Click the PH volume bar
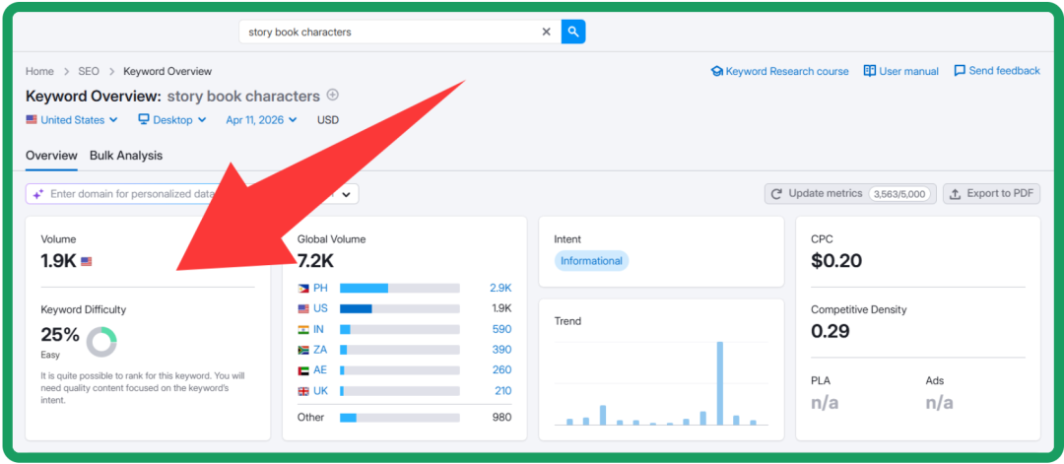This screenshot has height=464, width=1064. 400,289
